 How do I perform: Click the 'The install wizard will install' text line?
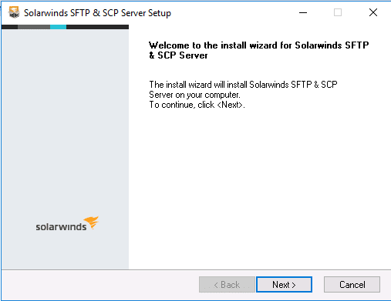pos(243,85)
